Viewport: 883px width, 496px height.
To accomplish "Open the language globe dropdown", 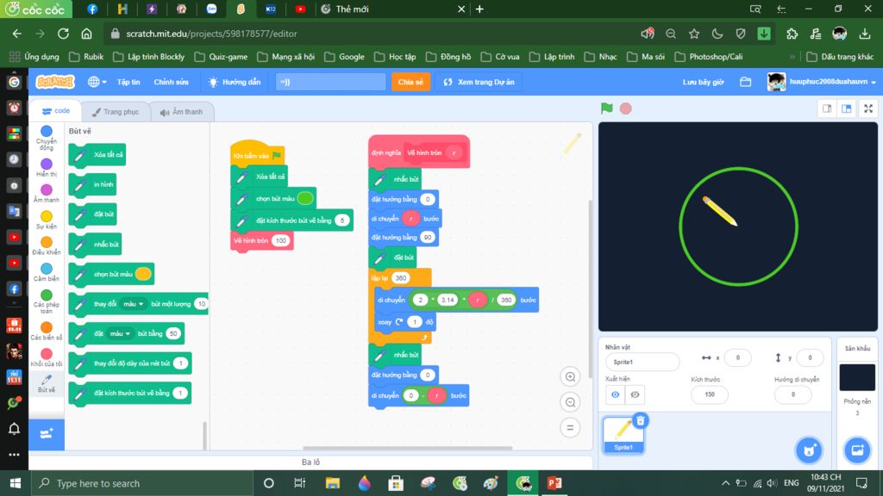I will pos(97,82).
